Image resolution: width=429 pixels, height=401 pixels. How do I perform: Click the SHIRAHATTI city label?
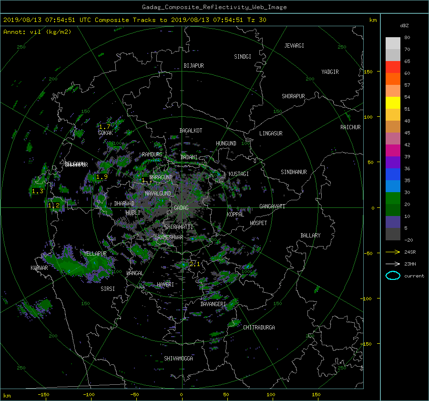pyautogui.click(x=179, y=227)
